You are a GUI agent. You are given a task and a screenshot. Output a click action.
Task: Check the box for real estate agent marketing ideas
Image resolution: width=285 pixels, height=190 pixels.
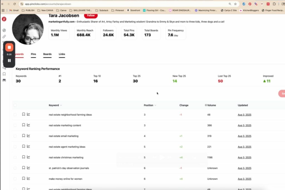(x=15, y=147)
